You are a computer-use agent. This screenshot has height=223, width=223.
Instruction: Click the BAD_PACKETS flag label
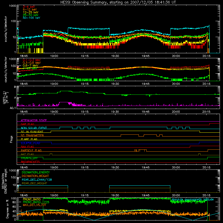(30, 162)
